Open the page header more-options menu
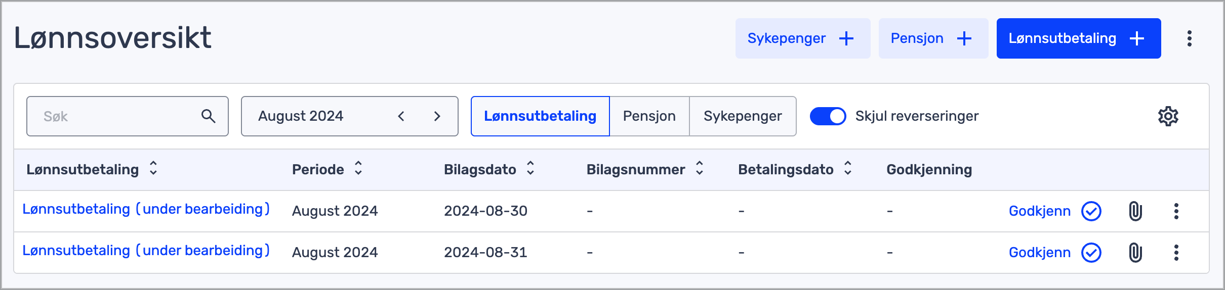1225x290 pixels. click(x=1189, y=38)
